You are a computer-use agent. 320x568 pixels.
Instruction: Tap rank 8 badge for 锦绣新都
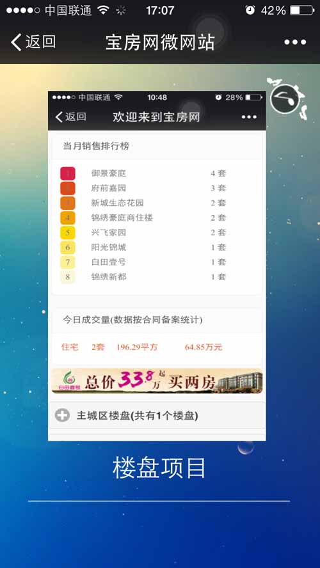[68, 277]
